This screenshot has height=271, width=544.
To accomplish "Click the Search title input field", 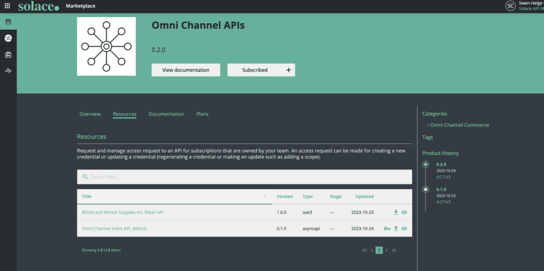I will tap(244, 177).
